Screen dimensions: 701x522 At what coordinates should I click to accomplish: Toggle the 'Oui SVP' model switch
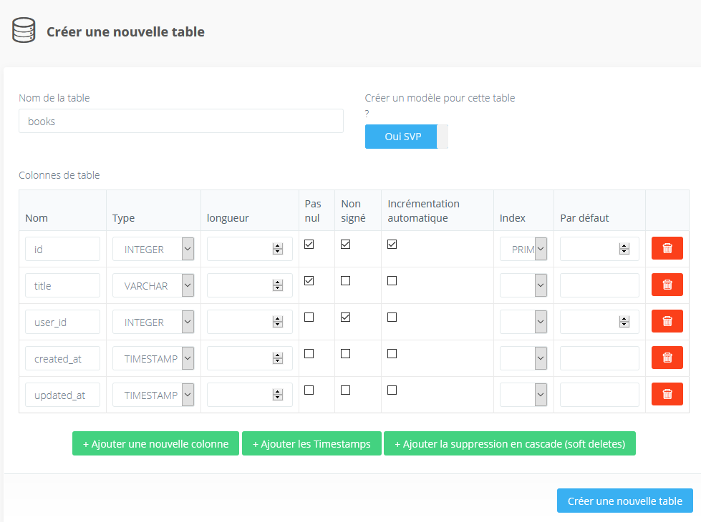click(406, 137)
